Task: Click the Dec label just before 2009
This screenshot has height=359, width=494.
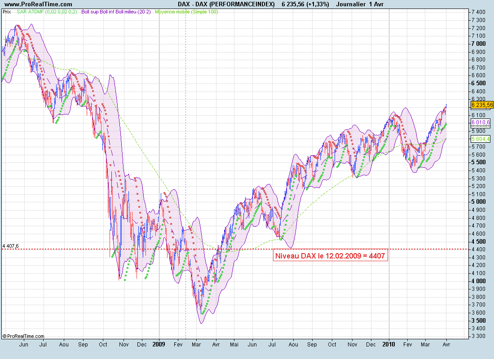Action: pyautogui.click(x=142, y=345)
